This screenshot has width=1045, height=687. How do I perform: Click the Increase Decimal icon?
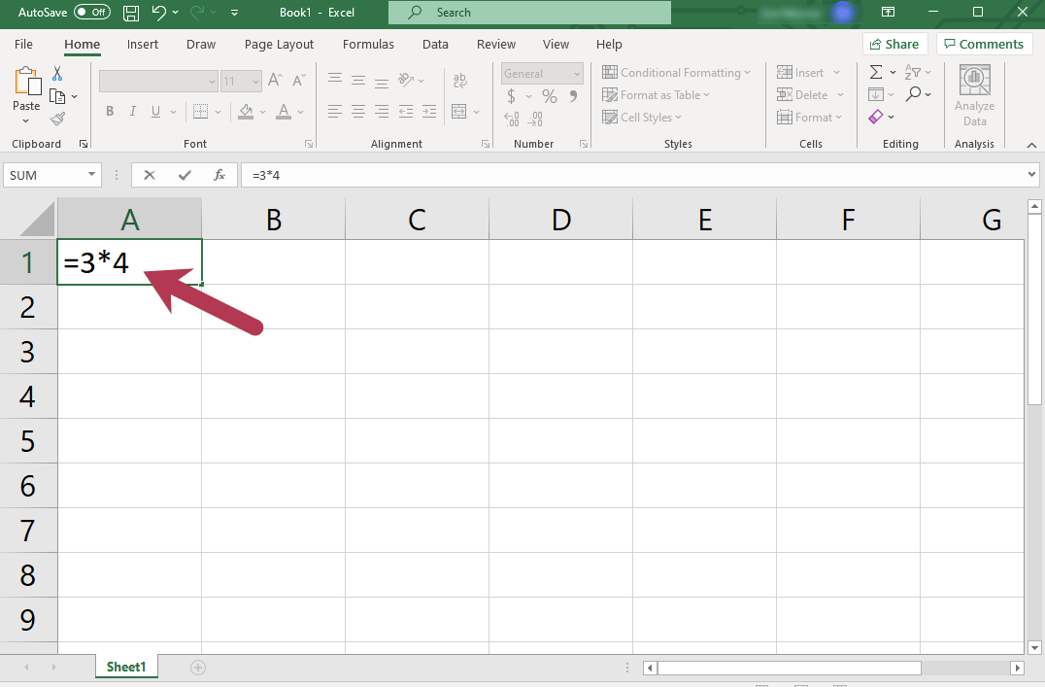click(x=511, y=120)
